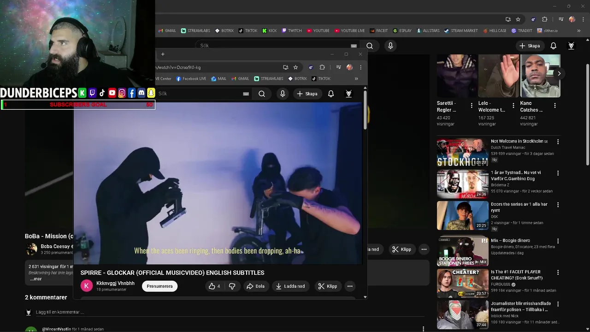Open BOTRIX bookmark in the back window

tap(224, 31)
